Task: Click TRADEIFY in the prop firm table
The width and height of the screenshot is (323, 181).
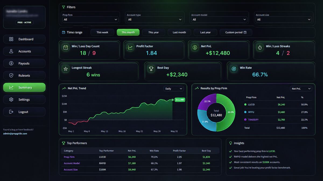Action: pos(253,120)
